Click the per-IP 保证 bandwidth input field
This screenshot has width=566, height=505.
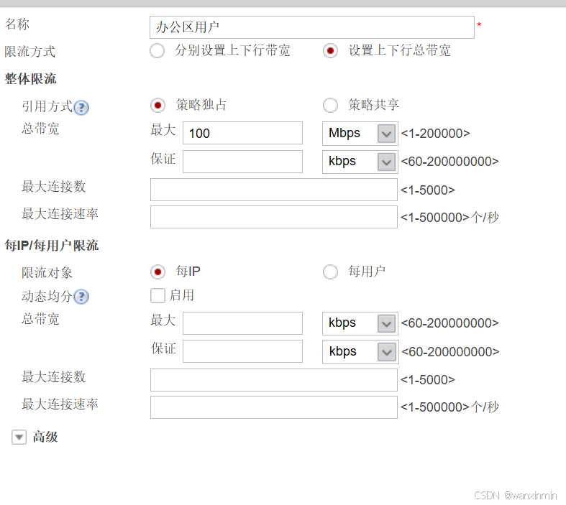242,351
